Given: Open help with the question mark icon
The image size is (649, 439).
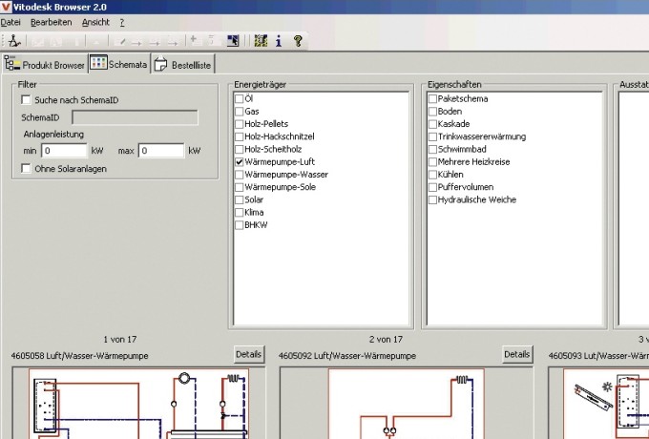Looking at the screenshot, I should pos(298,40).
